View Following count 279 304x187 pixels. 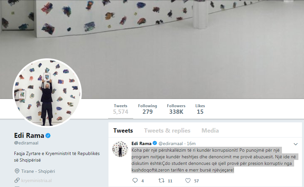147,109
